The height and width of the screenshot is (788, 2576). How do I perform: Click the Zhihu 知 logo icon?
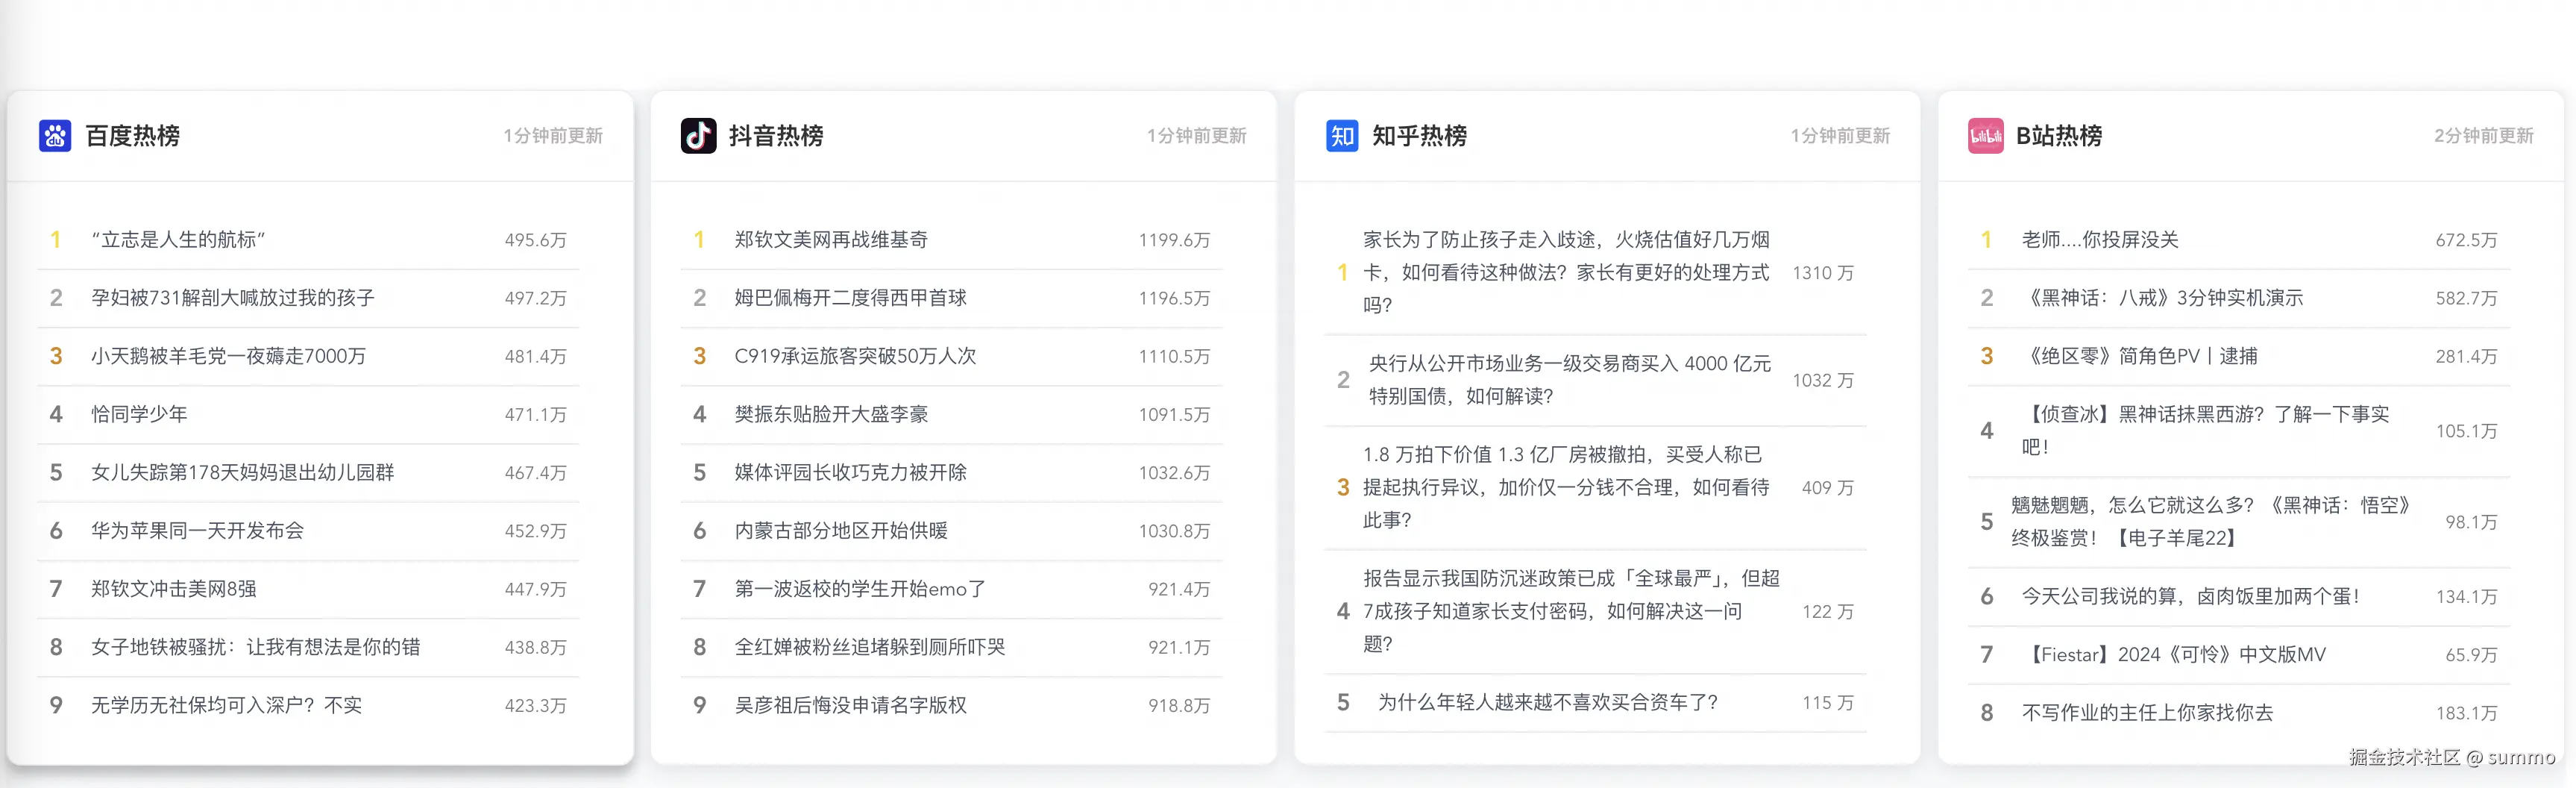[1342, 135]
